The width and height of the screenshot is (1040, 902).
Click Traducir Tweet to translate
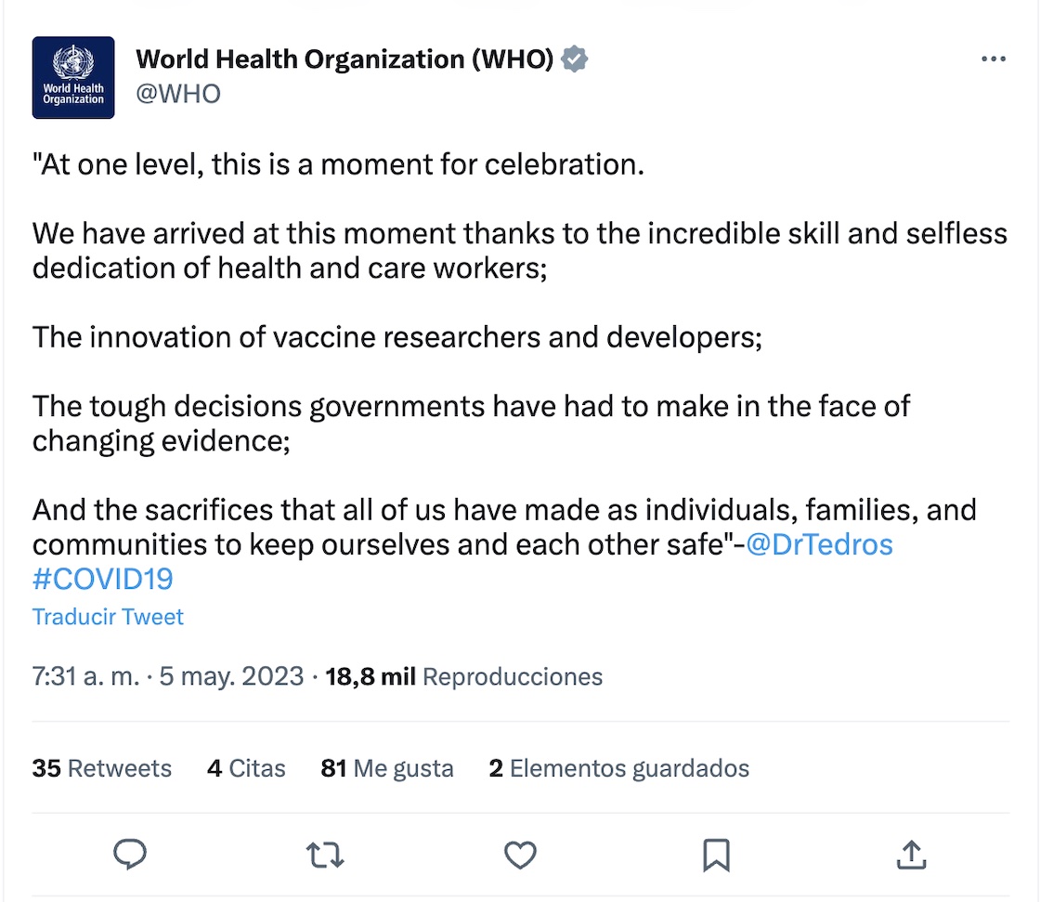pyautogui.click(x=108, y=617)
